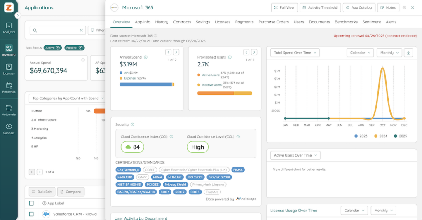
Task: Open Monthly dropdown for License Usage
Action: pos(383,210)
